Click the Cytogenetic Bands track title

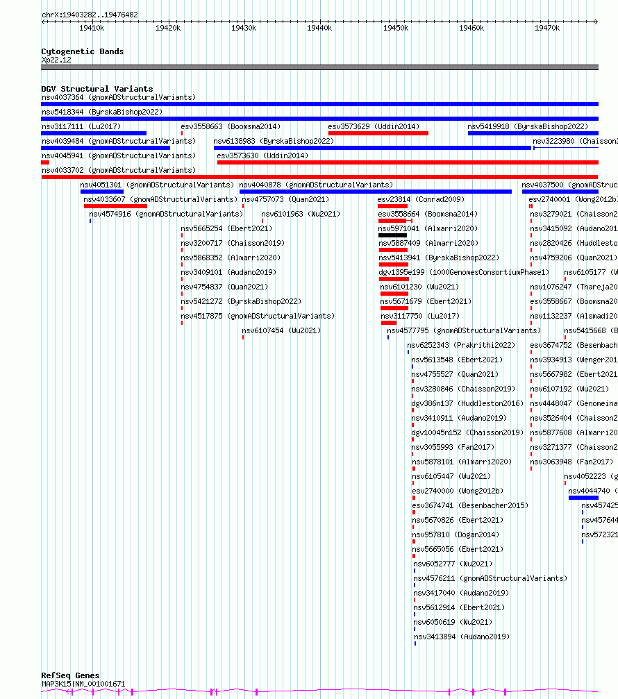83,51
